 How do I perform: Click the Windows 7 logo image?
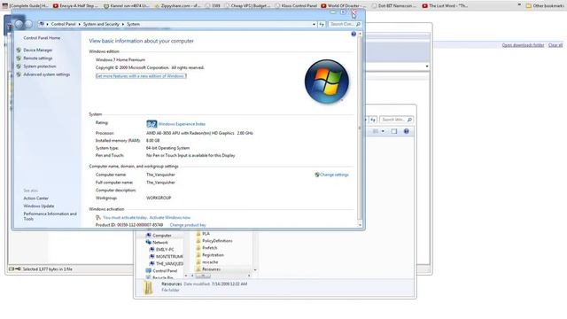tap(327, 82)
